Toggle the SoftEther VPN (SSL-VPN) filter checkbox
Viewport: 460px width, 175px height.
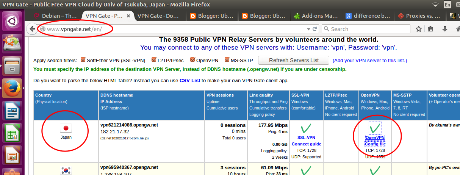click(83, 60)
